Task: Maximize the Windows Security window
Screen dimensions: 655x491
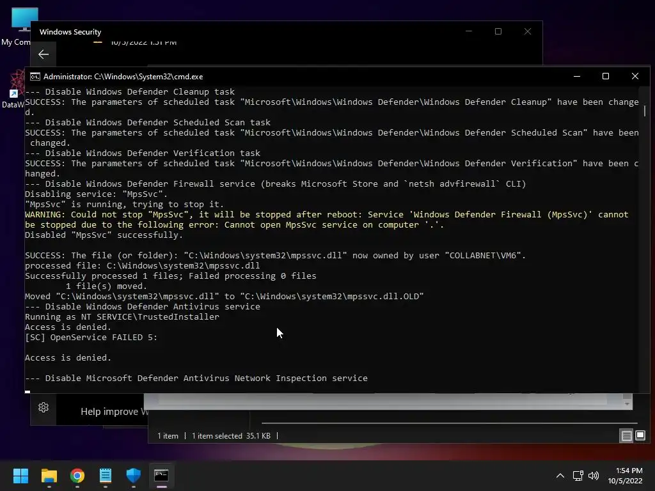Action: coord(498,31)
